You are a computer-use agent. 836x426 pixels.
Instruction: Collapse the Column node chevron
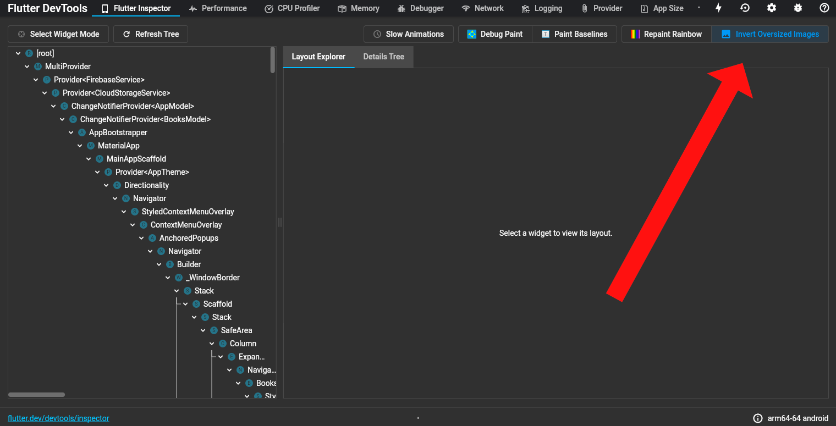pyautogui.click(x=212, y=344)
